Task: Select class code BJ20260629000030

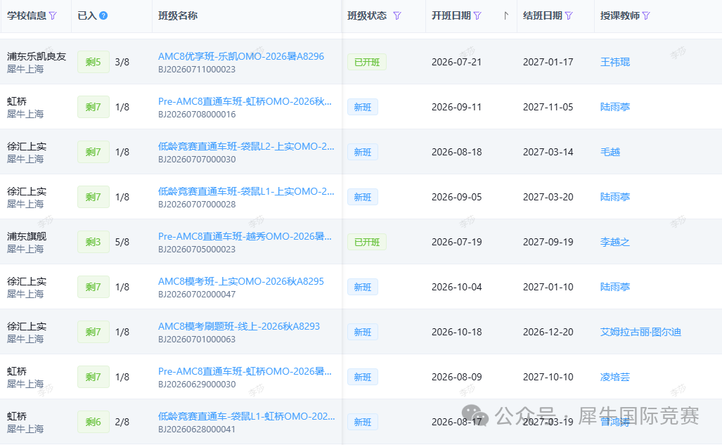Action: pyautogui.click(x=197, y=385)
